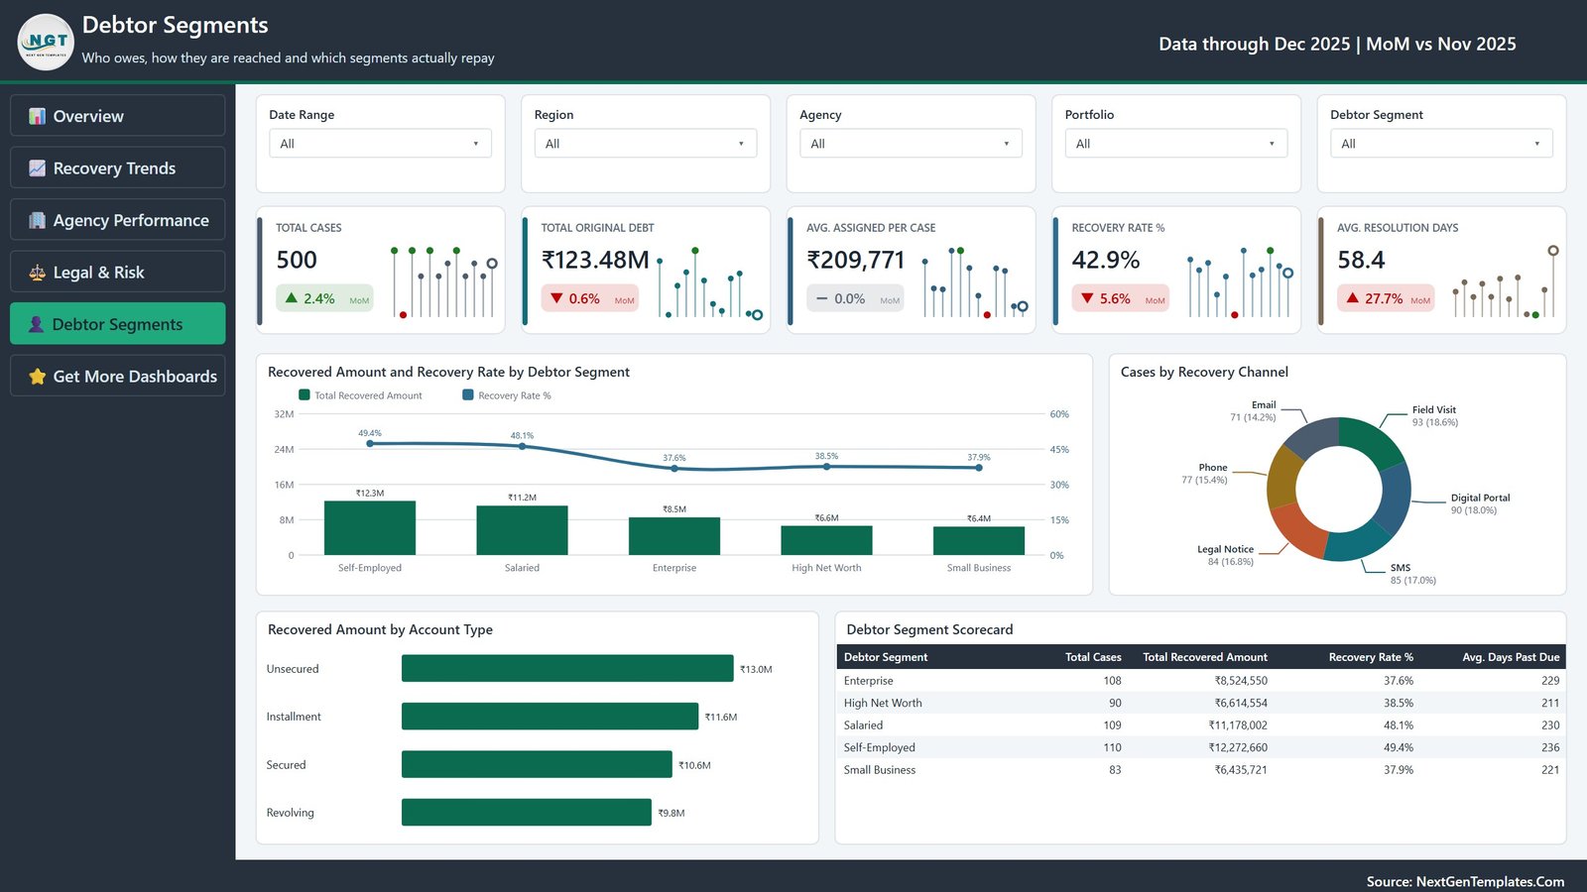Click the Recovery Rate % legend swatch
Viewport: 1587px width, 892px height.
(468, 394)
